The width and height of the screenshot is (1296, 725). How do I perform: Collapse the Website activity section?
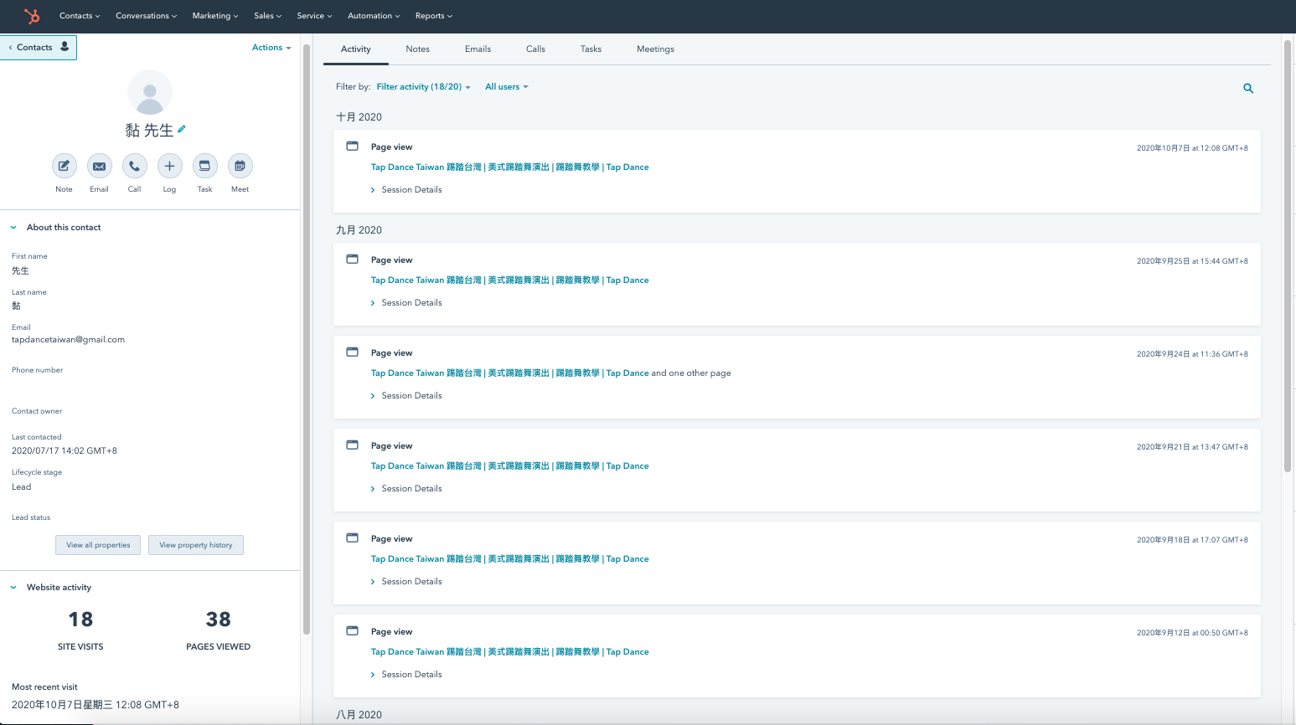point(13,587)
